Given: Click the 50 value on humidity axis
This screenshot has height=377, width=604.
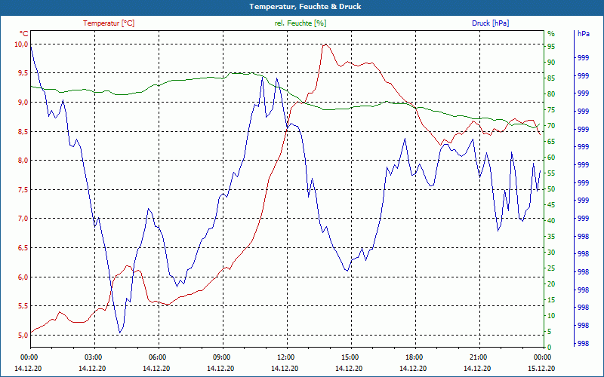Looking at the screenshot, I should [551, 189].
